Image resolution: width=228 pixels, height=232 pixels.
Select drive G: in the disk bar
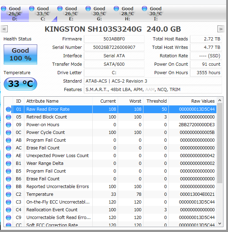point(99,14)
